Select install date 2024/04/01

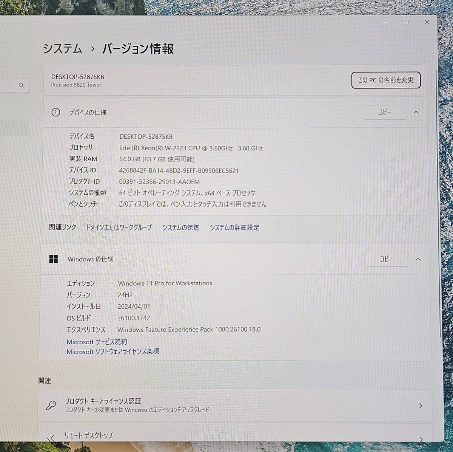click(x=134, y=306)
